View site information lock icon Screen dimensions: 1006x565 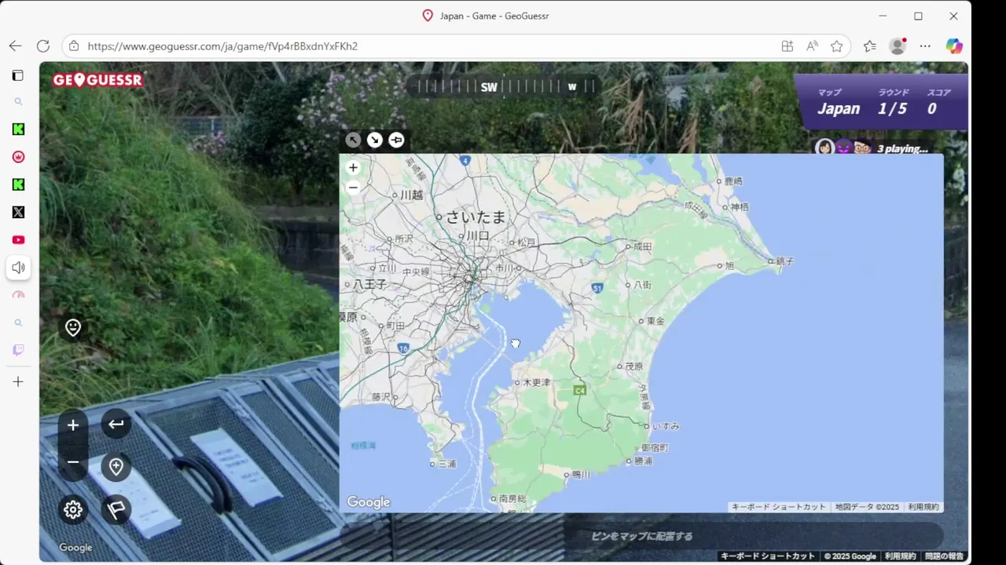(73, 46)
